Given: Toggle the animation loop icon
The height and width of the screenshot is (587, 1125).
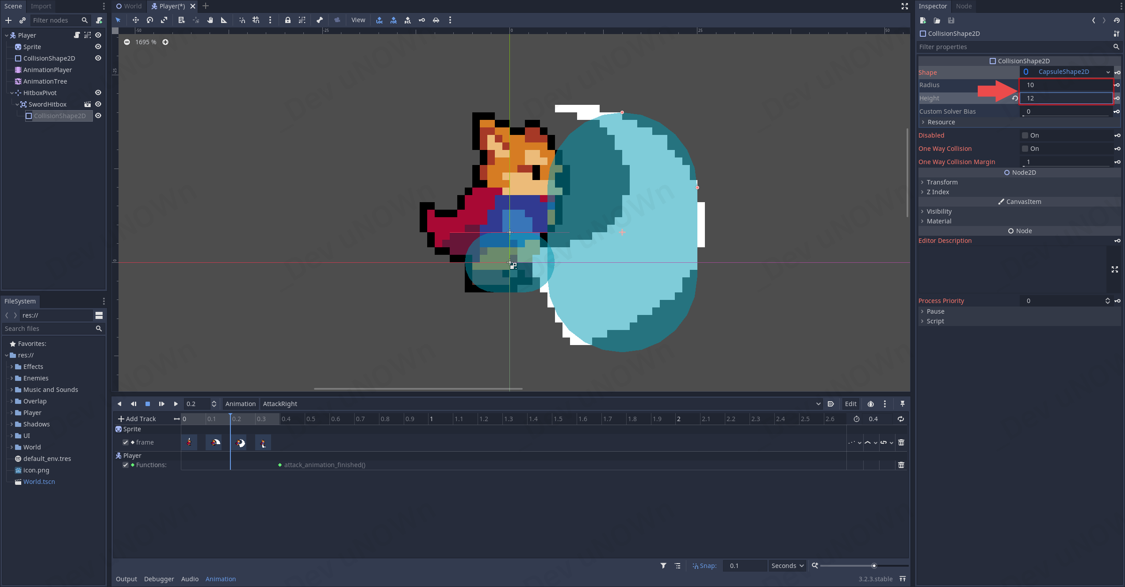Looking at the screenshot, I should click(x=900, y=419).
